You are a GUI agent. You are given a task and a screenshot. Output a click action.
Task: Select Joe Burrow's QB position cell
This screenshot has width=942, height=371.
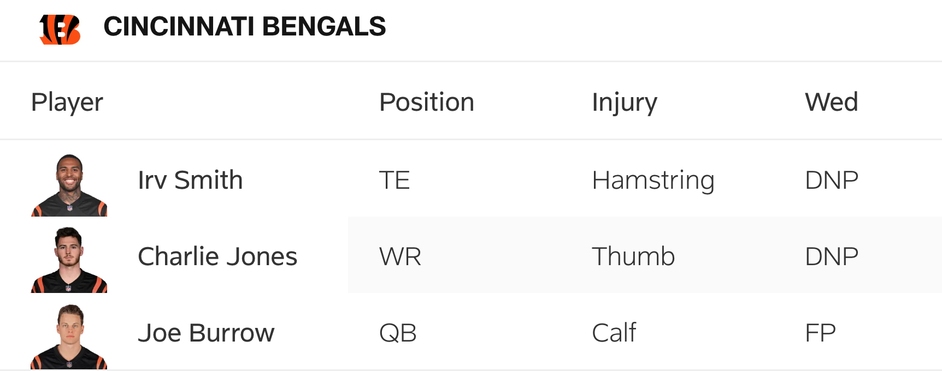pos(398,333)
